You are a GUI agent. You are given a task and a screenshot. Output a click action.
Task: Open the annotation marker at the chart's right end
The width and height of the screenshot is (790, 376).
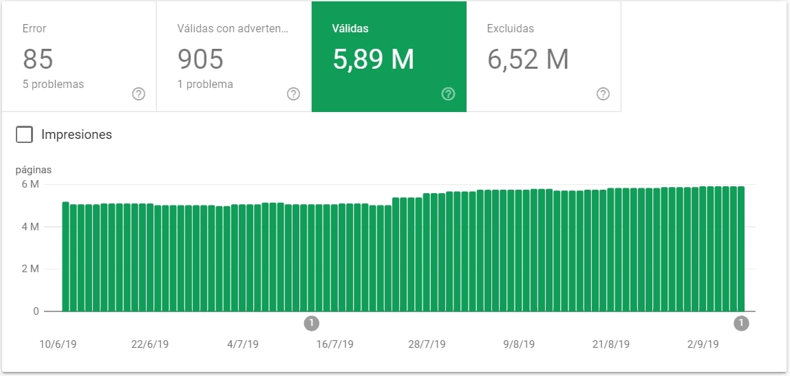click(741, 323)
